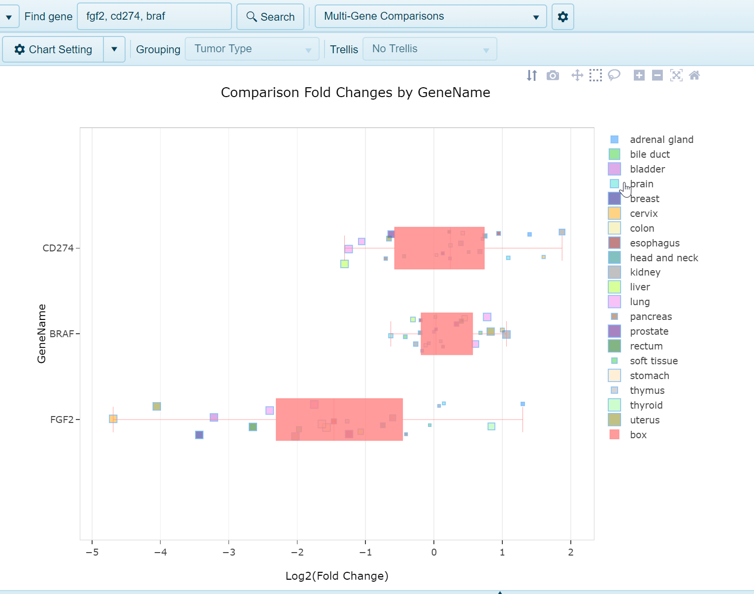Click the sort arrows icon in chart toolbar

click(532, 75)
